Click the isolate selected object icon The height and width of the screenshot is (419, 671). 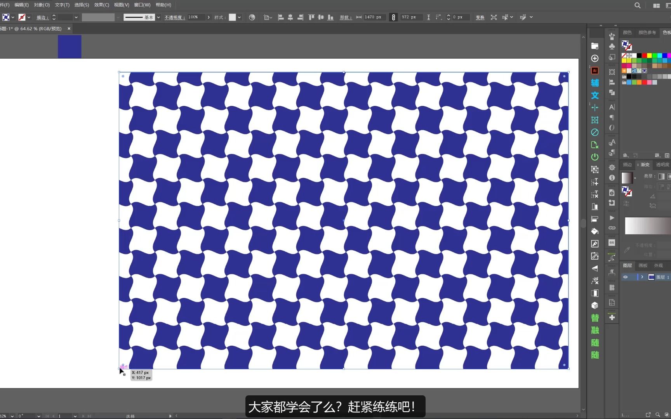click(494, 17)
